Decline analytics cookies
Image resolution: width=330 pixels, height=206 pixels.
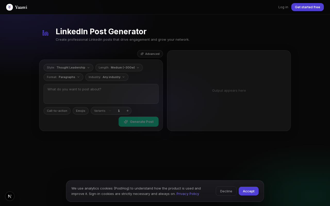pos(226,191)
